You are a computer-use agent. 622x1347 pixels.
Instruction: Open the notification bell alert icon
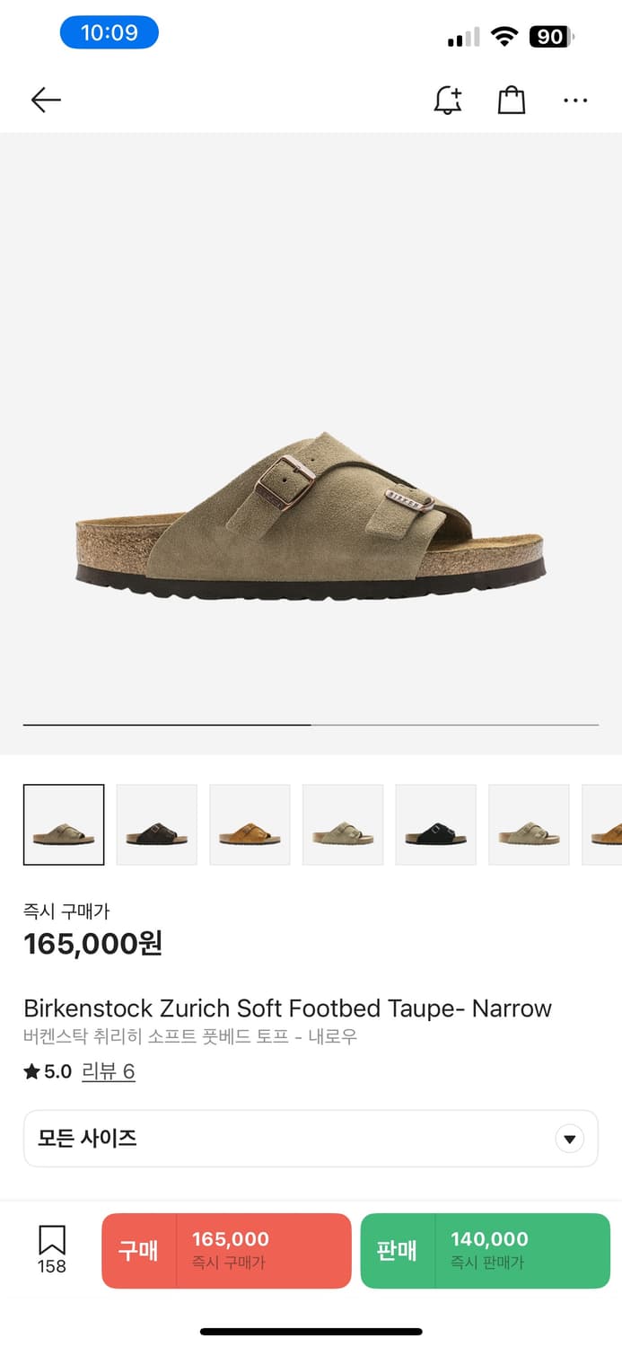[x=448, y=100]
